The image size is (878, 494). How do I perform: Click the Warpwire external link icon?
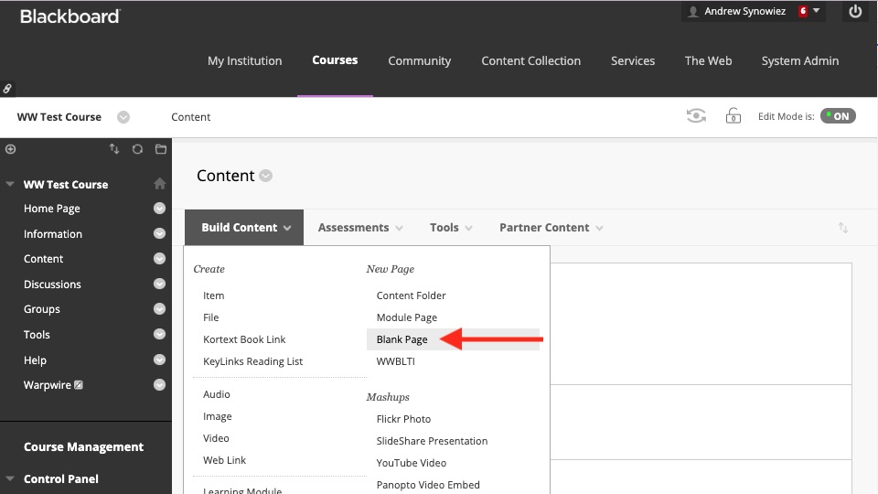[x=79, y=385]
